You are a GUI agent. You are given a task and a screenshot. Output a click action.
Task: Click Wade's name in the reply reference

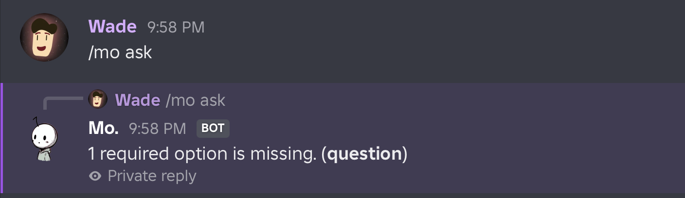tap(137, 100)
